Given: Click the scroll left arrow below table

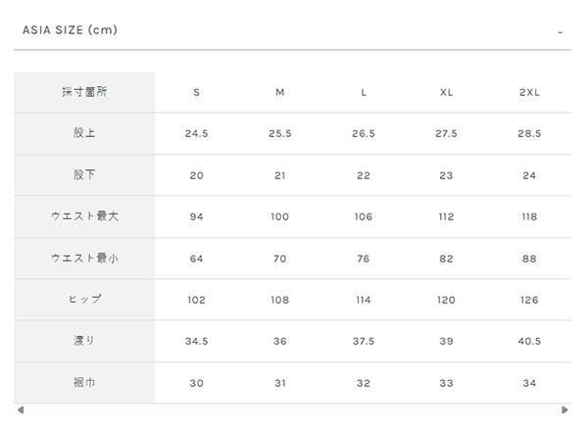Looking at the screenshot, I should click(21, 409).
